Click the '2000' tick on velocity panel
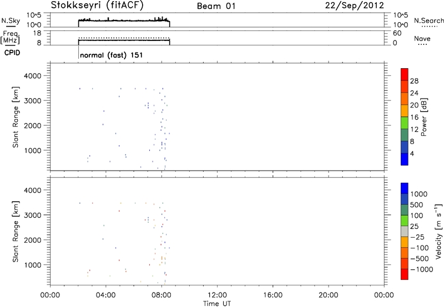Image resolution: width=444 pixels, height=307 pixels. (x=33, y=240)
